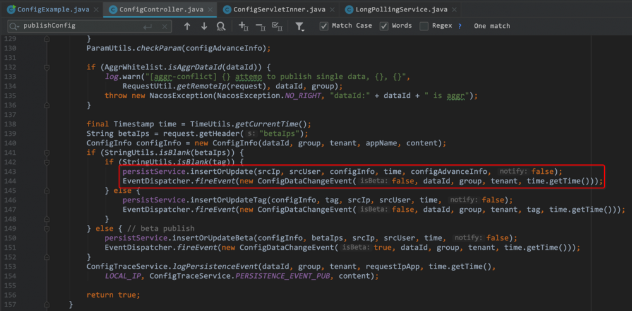Jump to next search occurrence with down arrow

204,26
